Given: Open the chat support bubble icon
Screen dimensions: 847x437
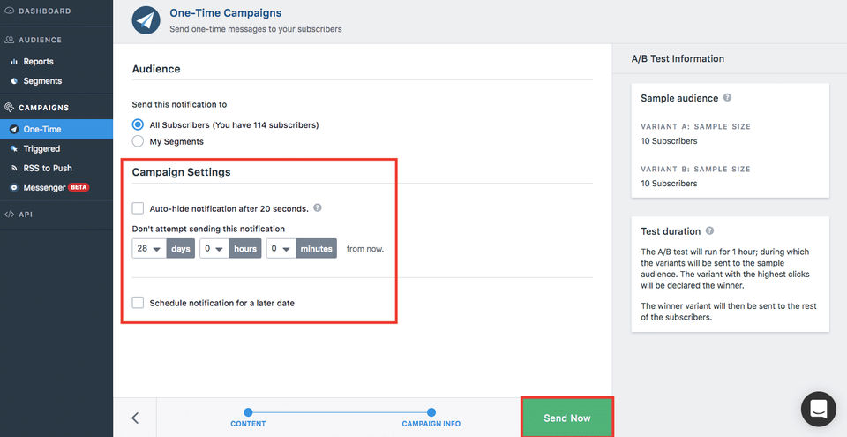Looking at the screenshot, I should tap(818, 409).
